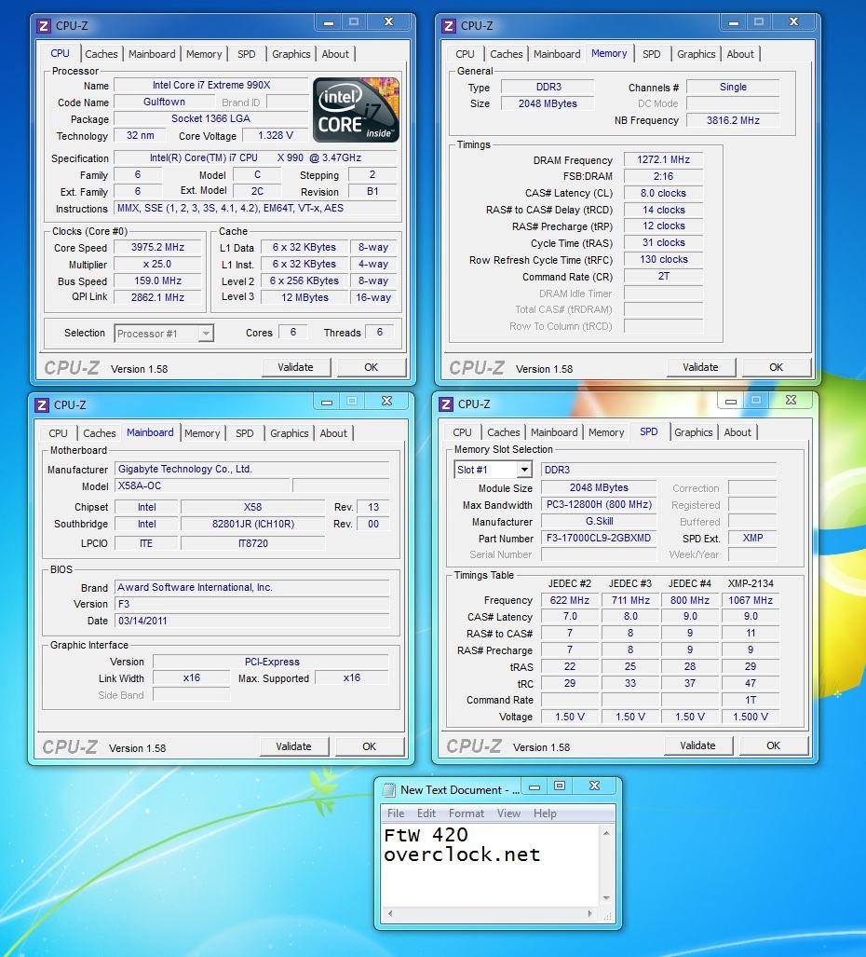Click CPU-Z app icon in SPD window title bar
The width and height of the screenshot is (866, 957).
point(446,404)
